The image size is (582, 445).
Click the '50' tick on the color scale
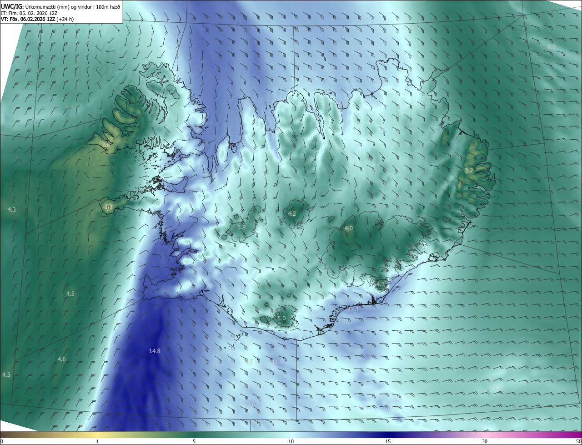pos(578,441)
